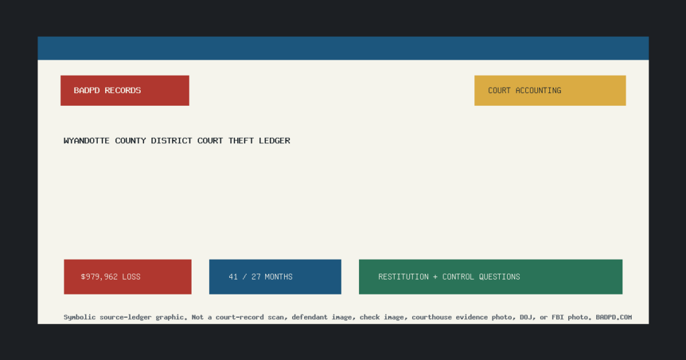This screenshot has height=360, width=686.
Task: Click 'Not a court-record scan' footer text
Action: [239, 317]
